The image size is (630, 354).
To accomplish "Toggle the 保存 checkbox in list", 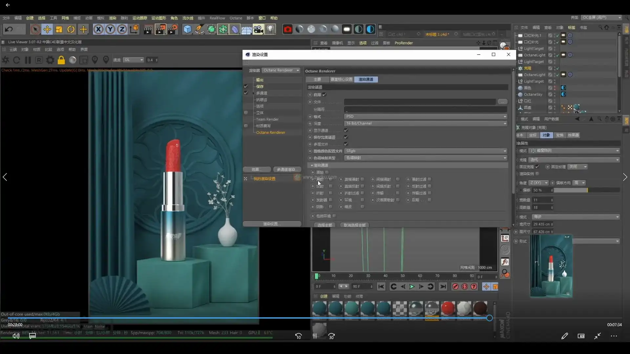I will pos(246,87).
